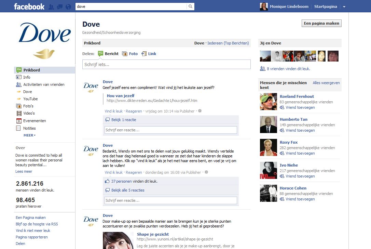Click Alles weergeven link
The width and height of the screenshot is (371, 249).
[326, 83]
